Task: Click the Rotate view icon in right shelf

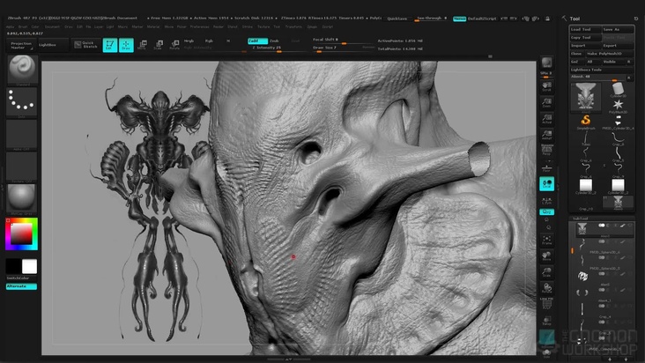Action: coord(546,288)
